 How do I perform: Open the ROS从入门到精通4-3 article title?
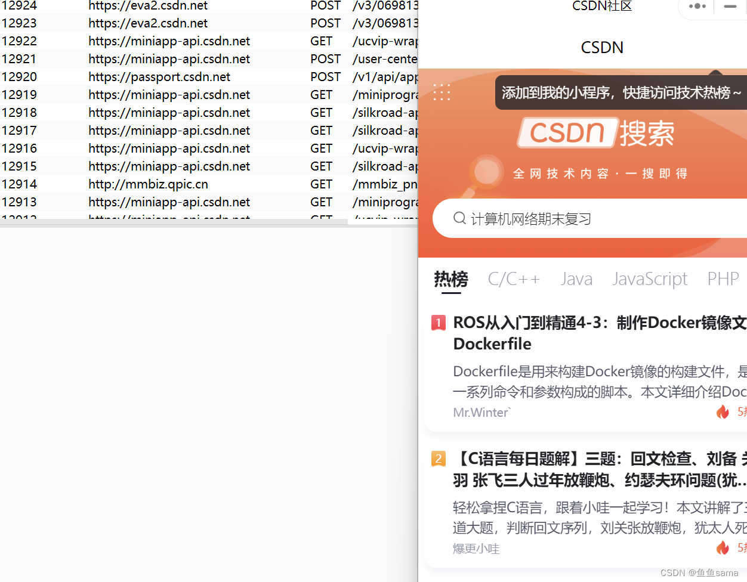tap(600, 333)
